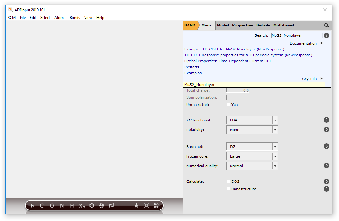
Task: Switch to the Details tab
Action: 263,25
